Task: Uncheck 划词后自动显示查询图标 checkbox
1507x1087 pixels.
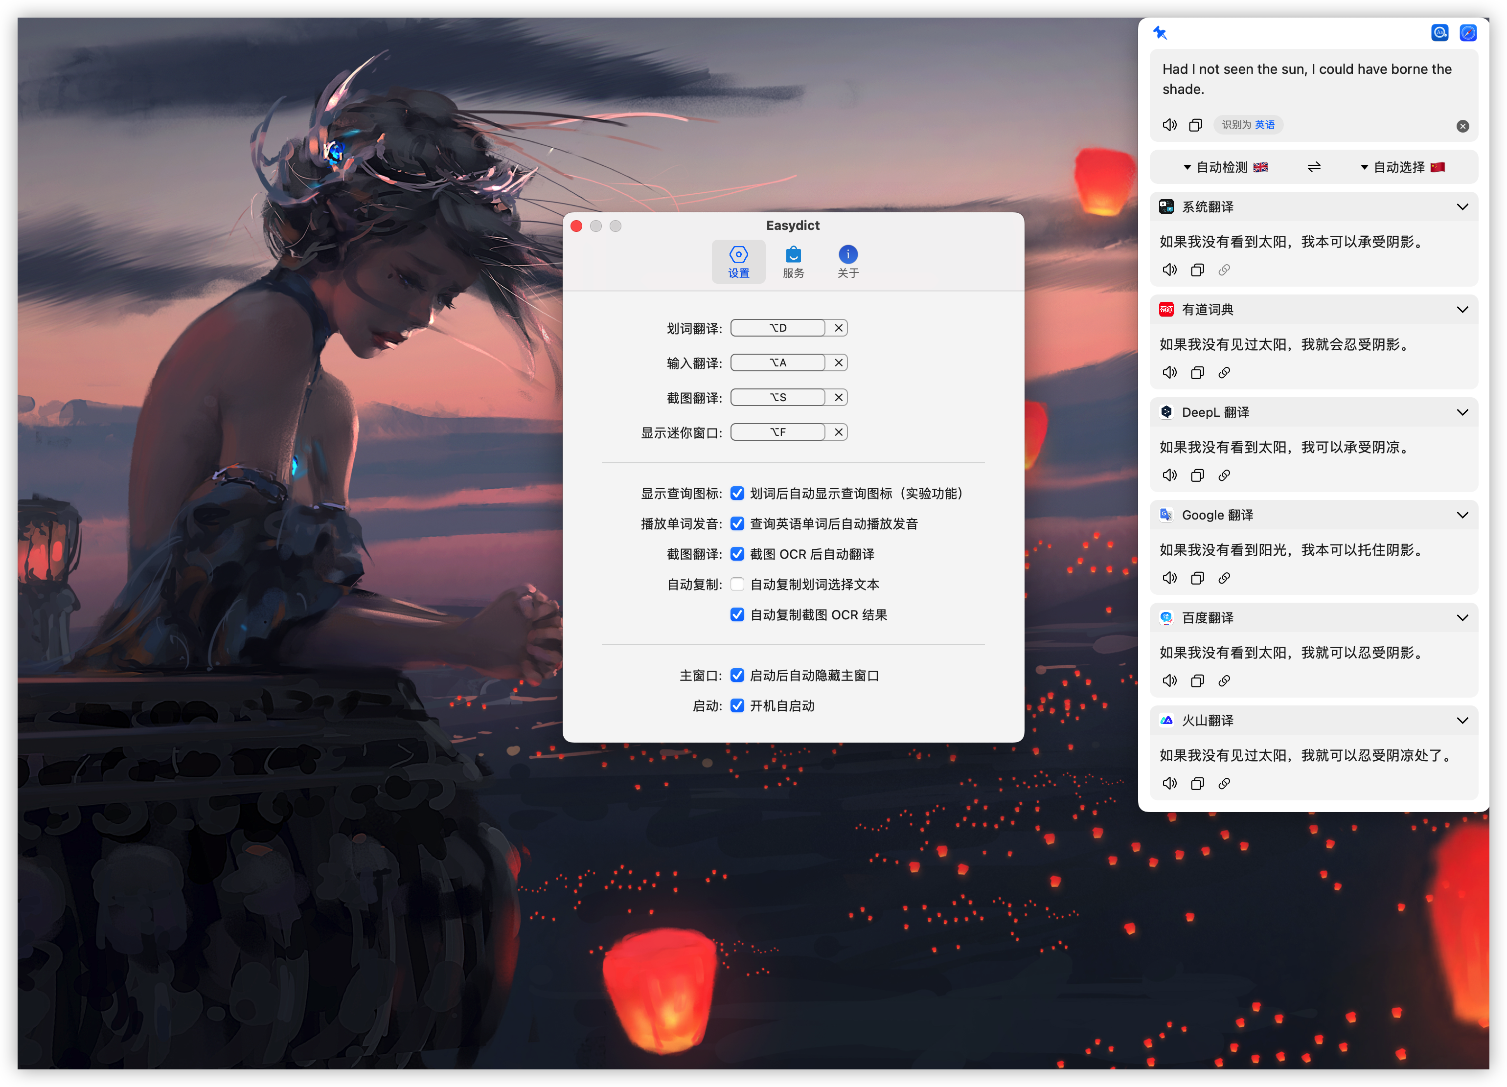Action: pyautogui.click(x=737, y=494)
